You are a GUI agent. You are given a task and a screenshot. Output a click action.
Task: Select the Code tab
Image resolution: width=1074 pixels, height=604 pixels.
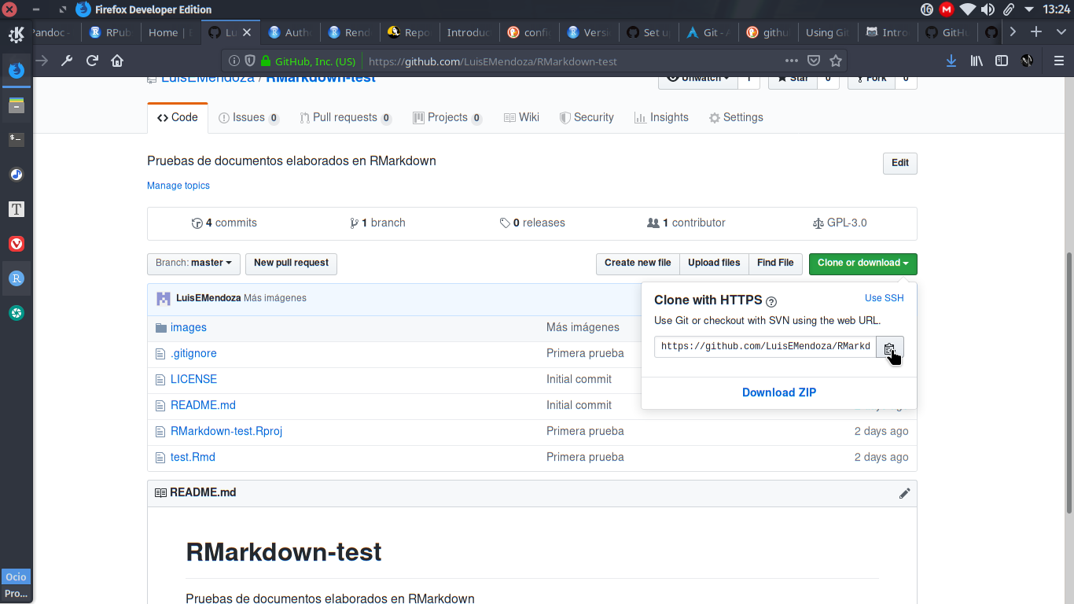(x=178, y=118)
